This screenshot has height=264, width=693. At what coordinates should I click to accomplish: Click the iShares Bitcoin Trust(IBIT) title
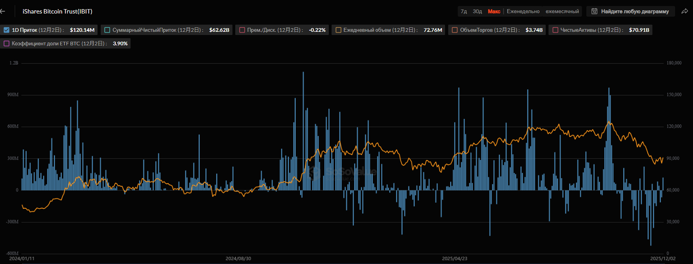point(57,12)
